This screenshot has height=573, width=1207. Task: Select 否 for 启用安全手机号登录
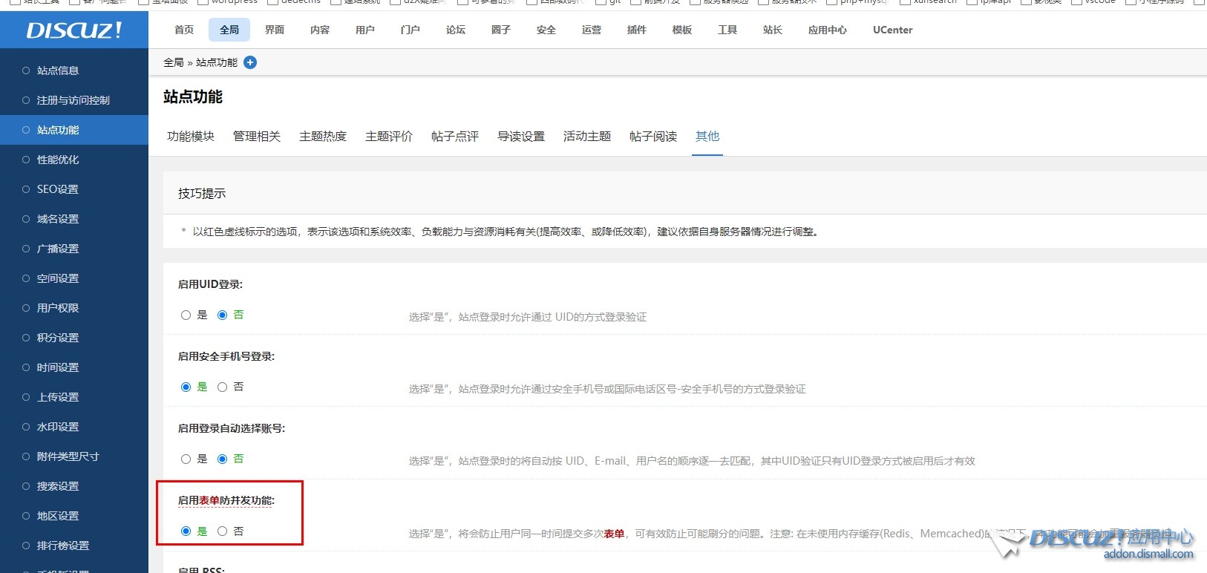click(x=223, y=387)
